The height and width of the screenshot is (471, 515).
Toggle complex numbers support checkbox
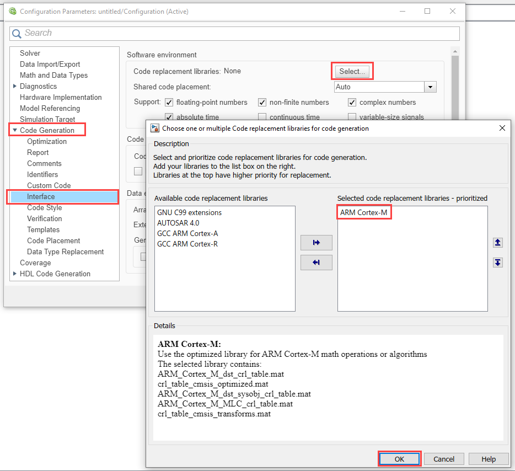click(352, 103)
